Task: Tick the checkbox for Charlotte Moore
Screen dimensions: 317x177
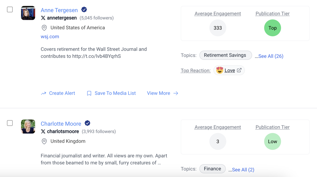Action: [x=10, y=123]
